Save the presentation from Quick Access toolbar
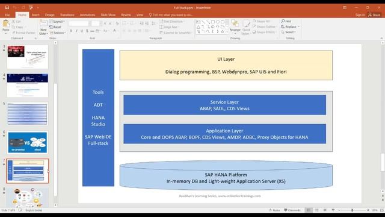 (x=7, y=8)
